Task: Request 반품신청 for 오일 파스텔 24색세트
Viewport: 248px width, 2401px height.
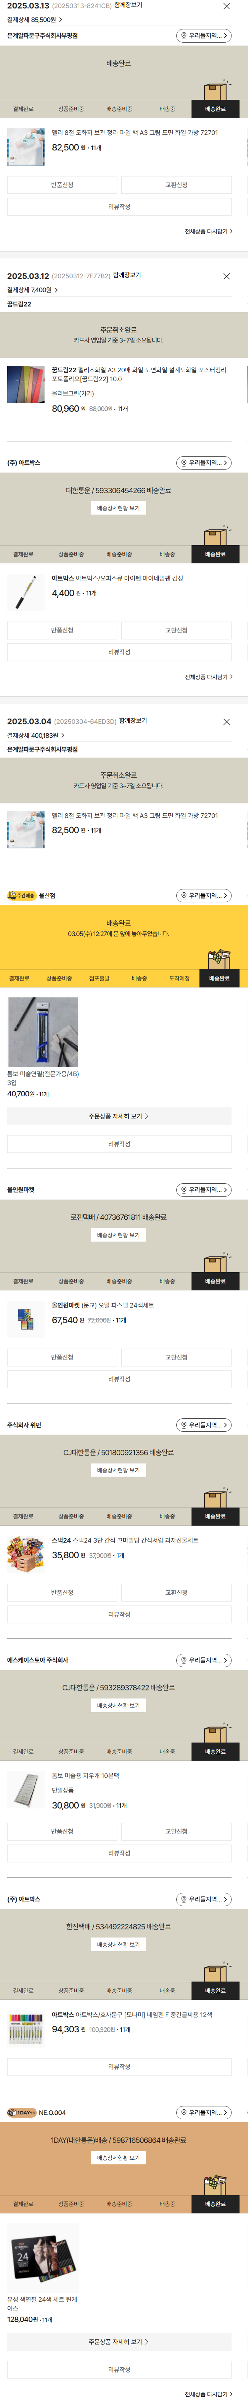Action: coord(62,1357)
